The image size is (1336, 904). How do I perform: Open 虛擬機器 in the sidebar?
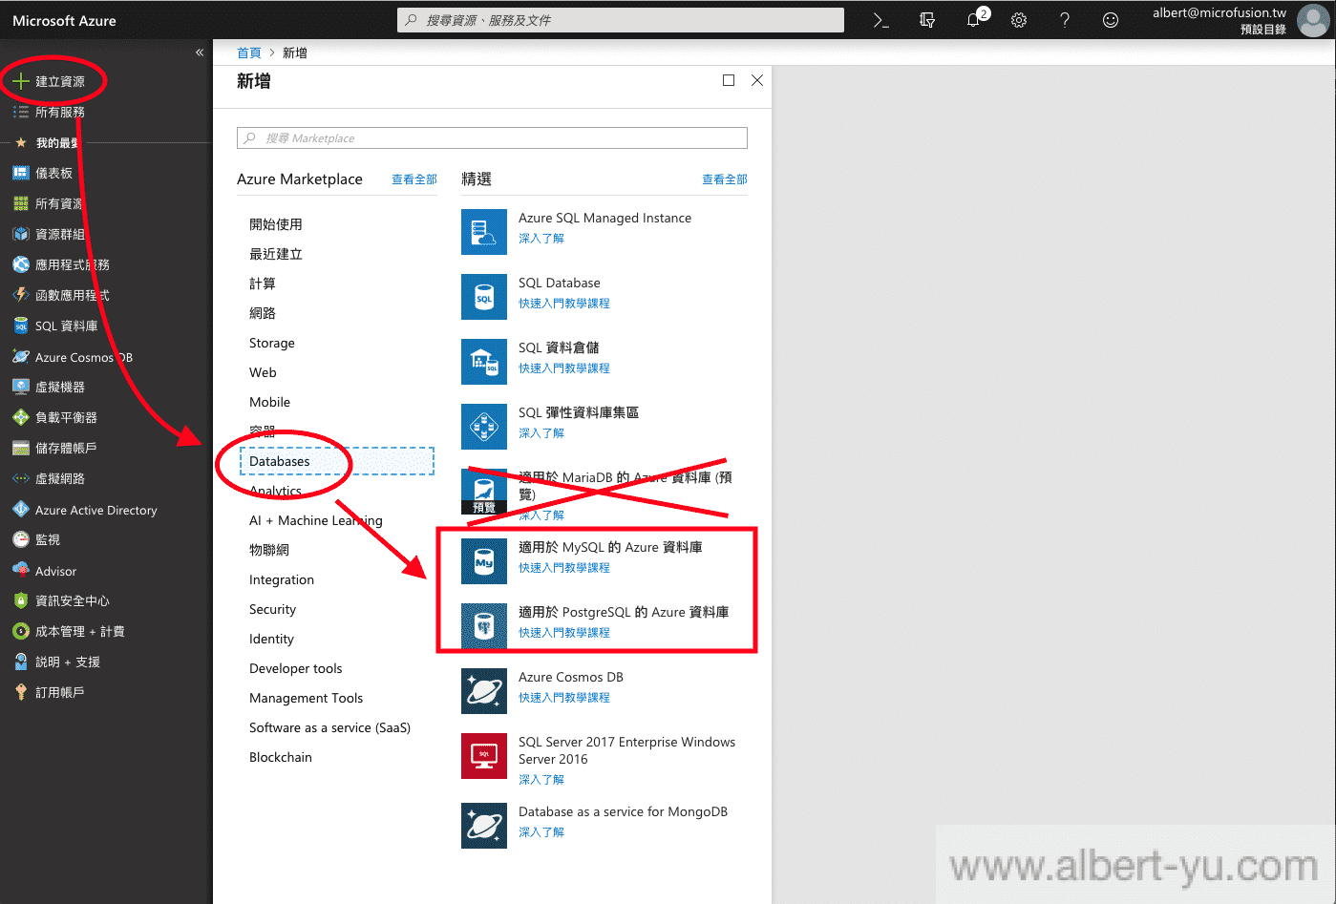(48, 387)
